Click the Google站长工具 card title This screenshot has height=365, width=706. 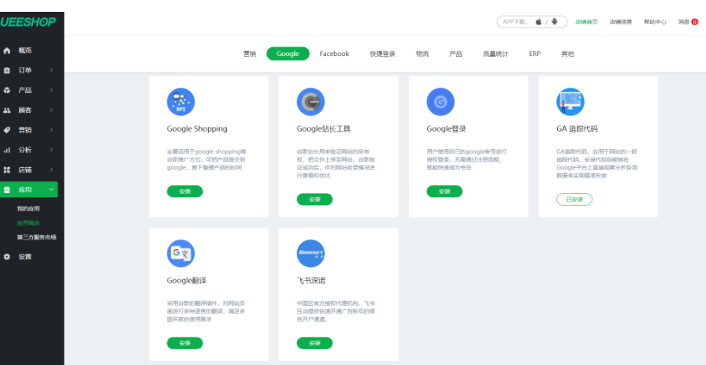tap(323, 128)
